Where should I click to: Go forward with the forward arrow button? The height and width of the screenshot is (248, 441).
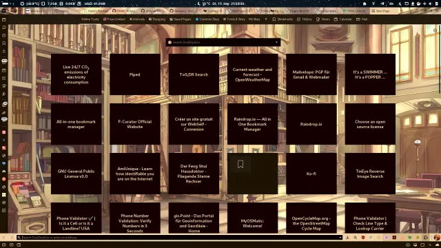12,238
